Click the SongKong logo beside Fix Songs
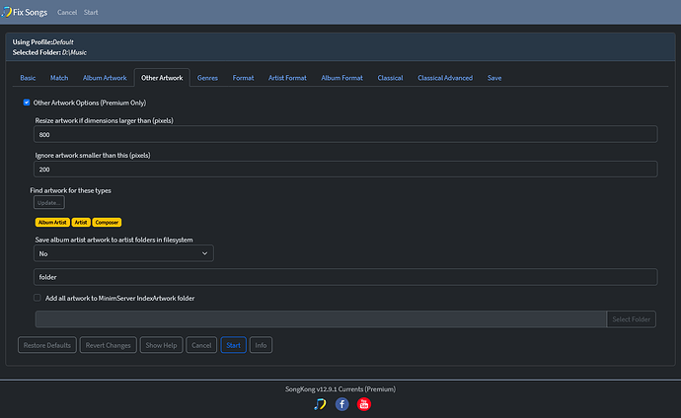This screenshot has height=418, width=681. 6,12
